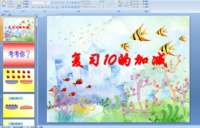
Task: Open Change Case (Aa) dropdown
Action: point(53,7)
